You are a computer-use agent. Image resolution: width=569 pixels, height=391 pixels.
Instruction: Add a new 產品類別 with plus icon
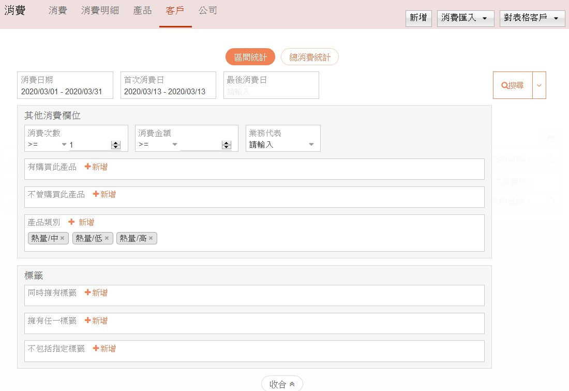tap(72, 222)
